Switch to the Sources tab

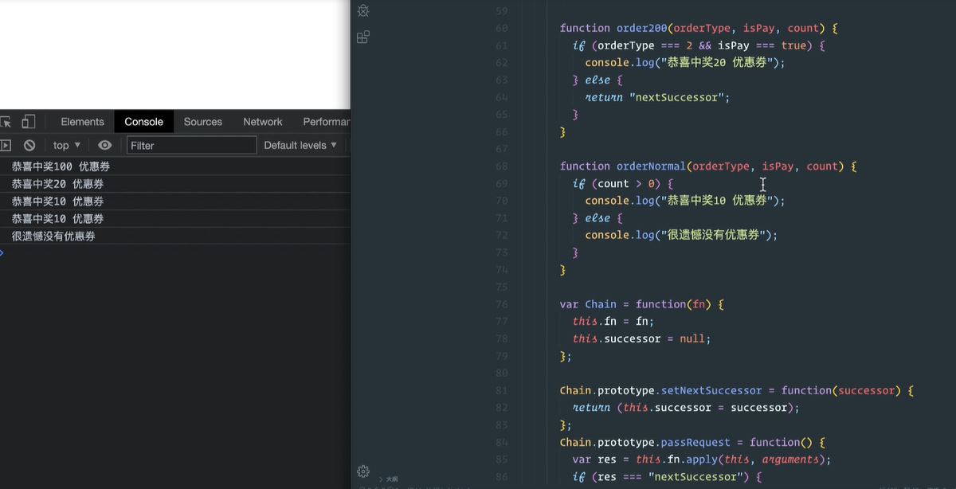coord(202,122)
